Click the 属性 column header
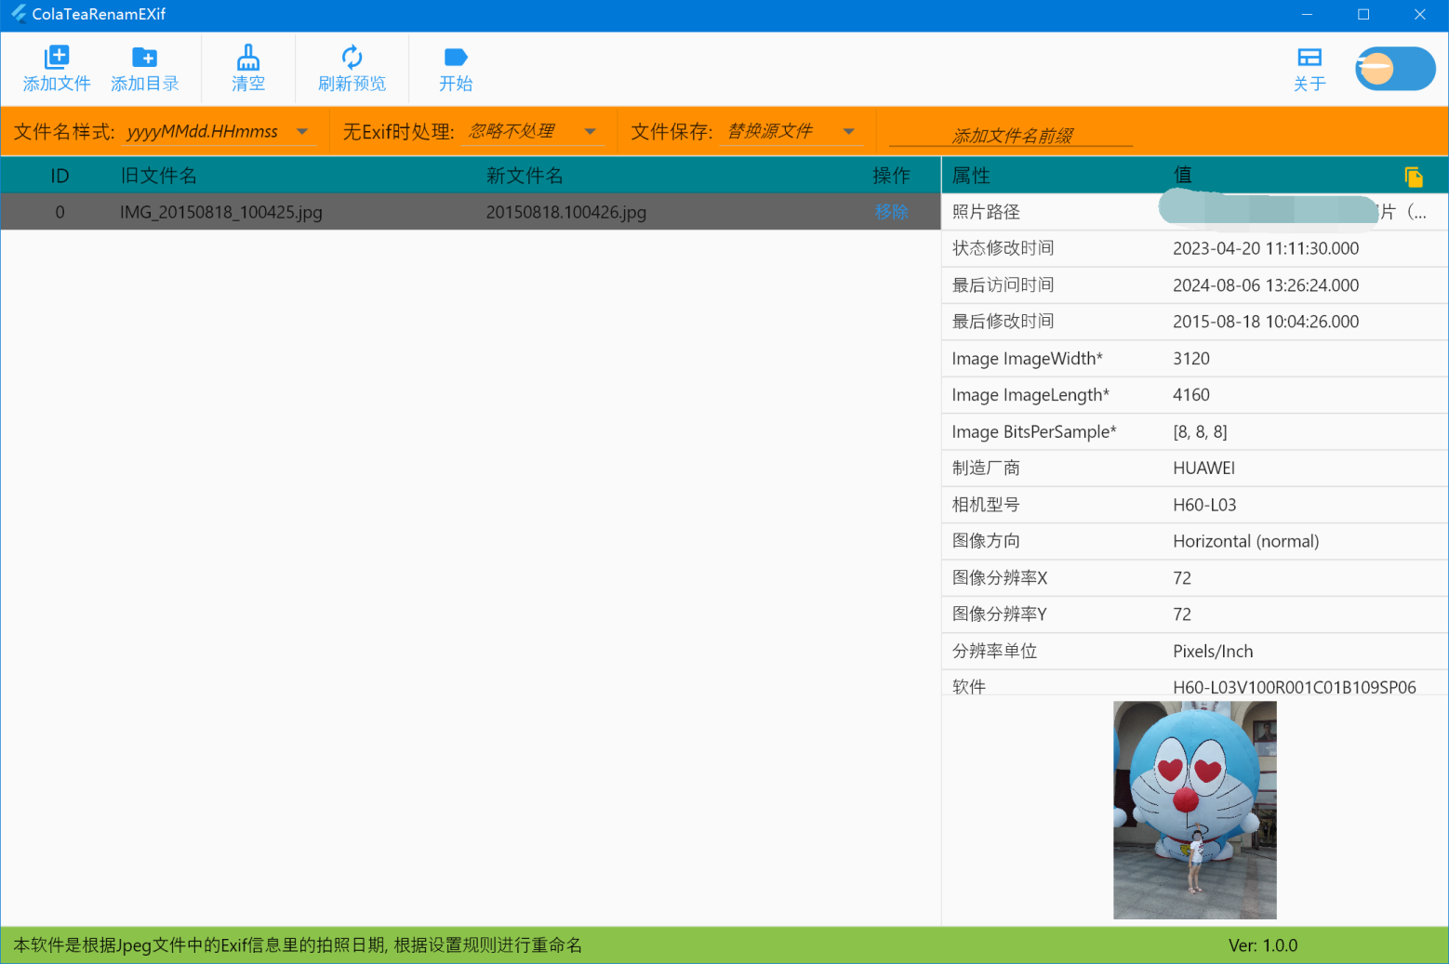This screenshot has width=1449, height=964. click(x=971, y=176)
